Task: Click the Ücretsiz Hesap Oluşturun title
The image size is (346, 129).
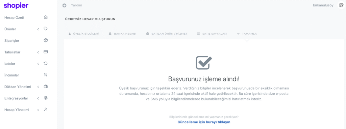Action: [x=90, y=19]
